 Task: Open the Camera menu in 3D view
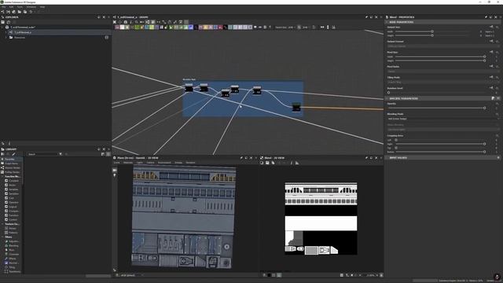pos(150,163)
